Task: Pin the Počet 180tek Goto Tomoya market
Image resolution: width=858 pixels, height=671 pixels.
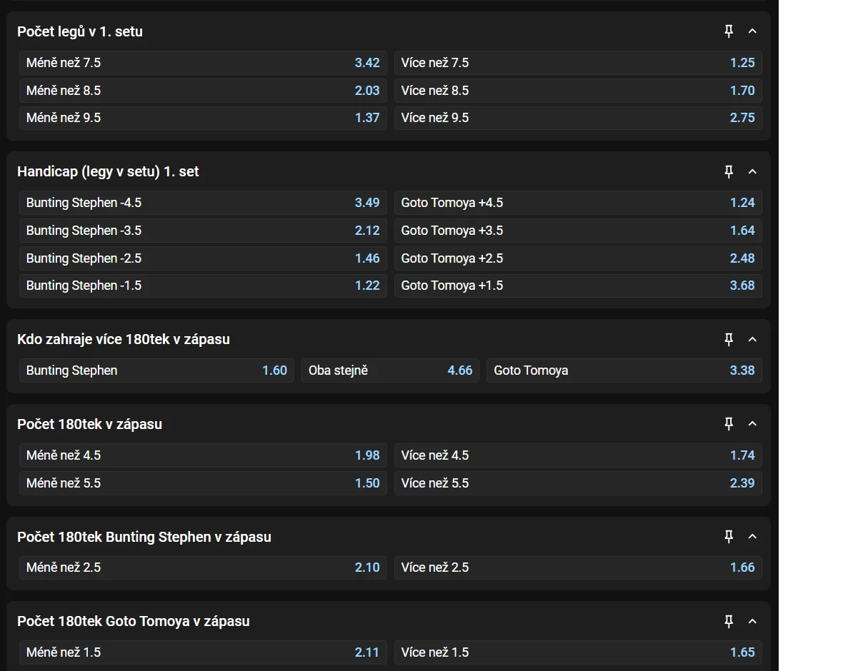Action: click(x=729, y=622)
